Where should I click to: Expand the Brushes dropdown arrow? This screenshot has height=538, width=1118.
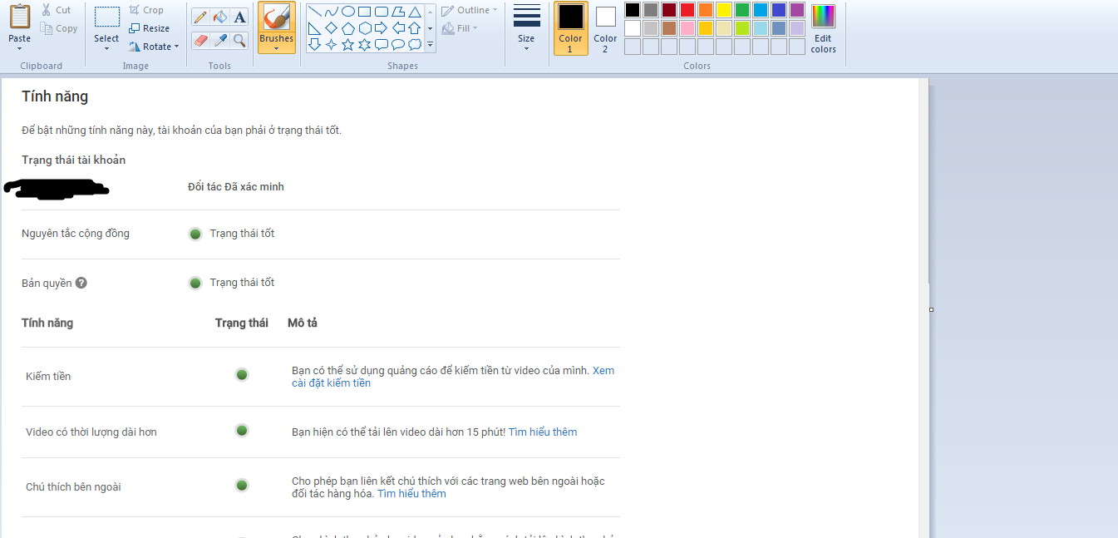tap(276, 48)
